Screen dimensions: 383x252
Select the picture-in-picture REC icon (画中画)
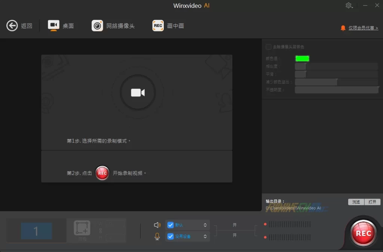click(x=158, y=26)
